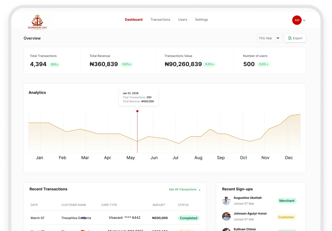Click the Analytics heading

click(37, 93)
